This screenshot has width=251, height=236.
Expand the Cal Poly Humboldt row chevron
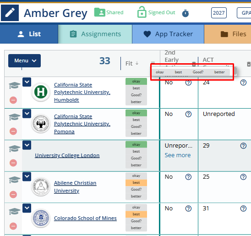[27, 82]
